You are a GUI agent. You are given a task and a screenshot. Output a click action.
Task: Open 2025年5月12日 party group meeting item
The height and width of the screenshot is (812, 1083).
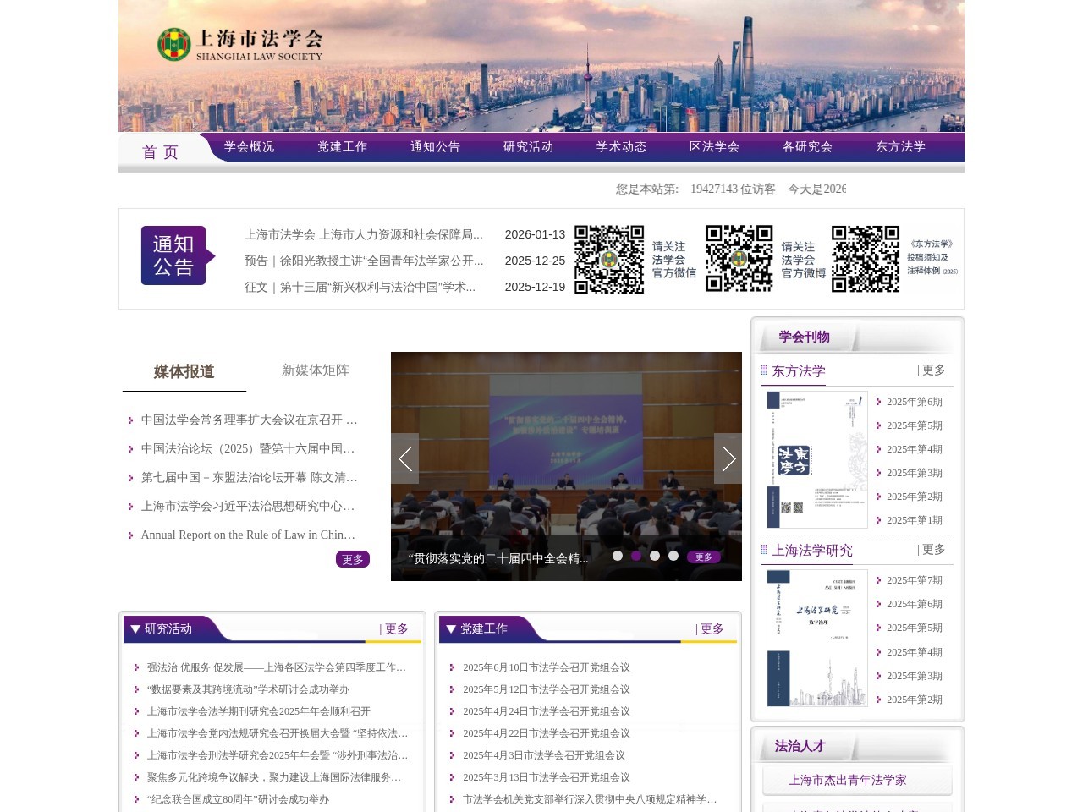tap(547, 689)
